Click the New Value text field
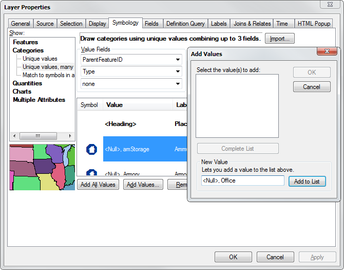The width and height of the screenshot is (344, 270). click(242, 181)
